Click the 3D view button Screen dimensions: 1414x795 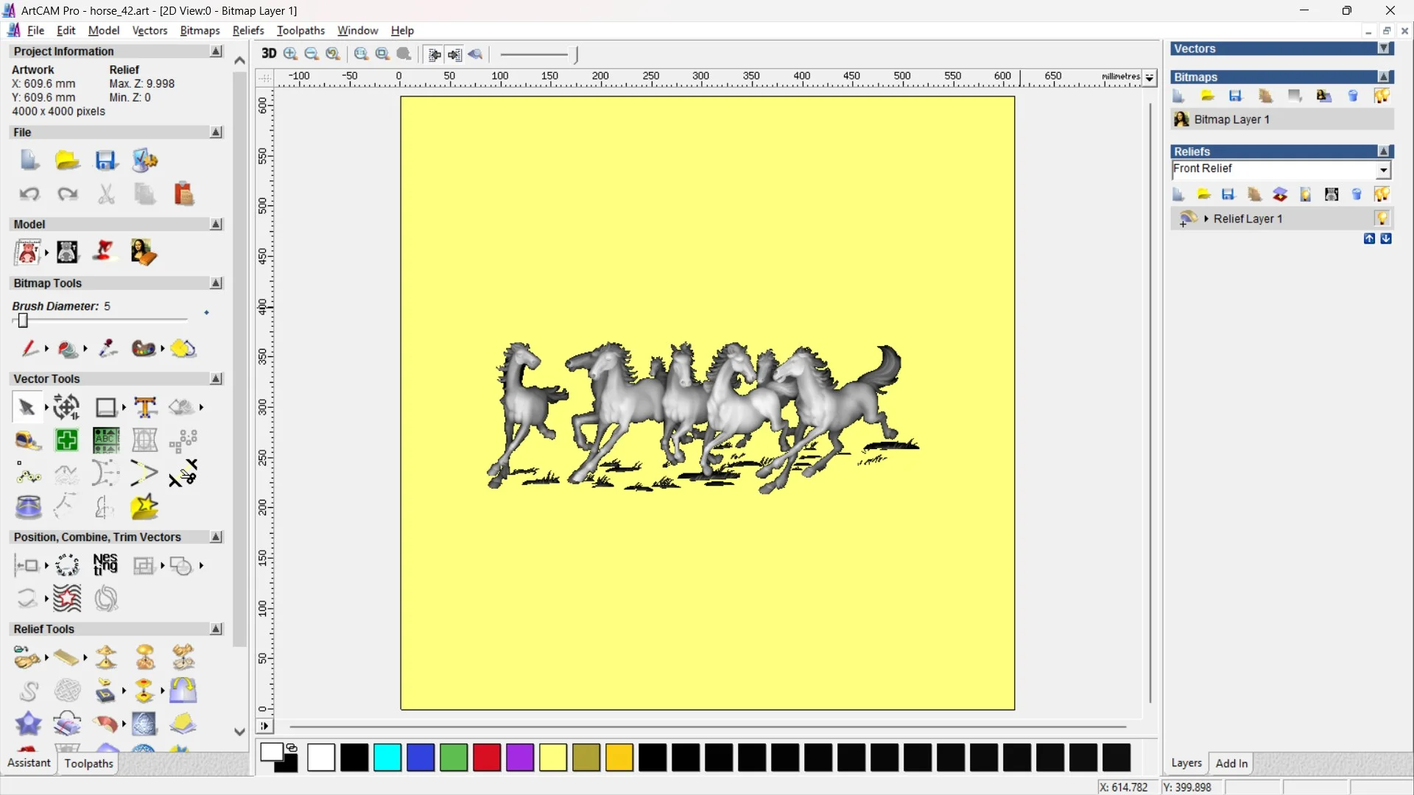coord(269,54)
